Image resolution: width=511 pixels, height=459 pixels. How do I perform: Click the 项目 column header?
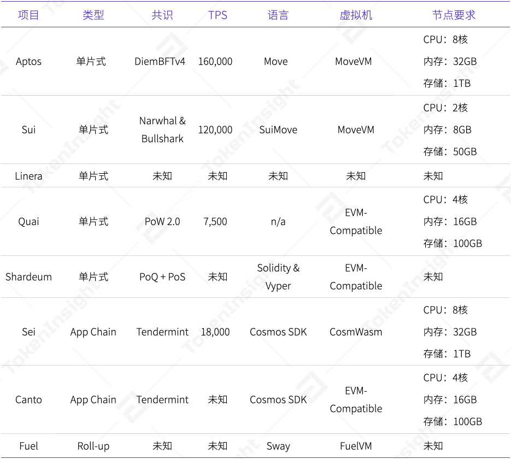click(x=28, y=15)
